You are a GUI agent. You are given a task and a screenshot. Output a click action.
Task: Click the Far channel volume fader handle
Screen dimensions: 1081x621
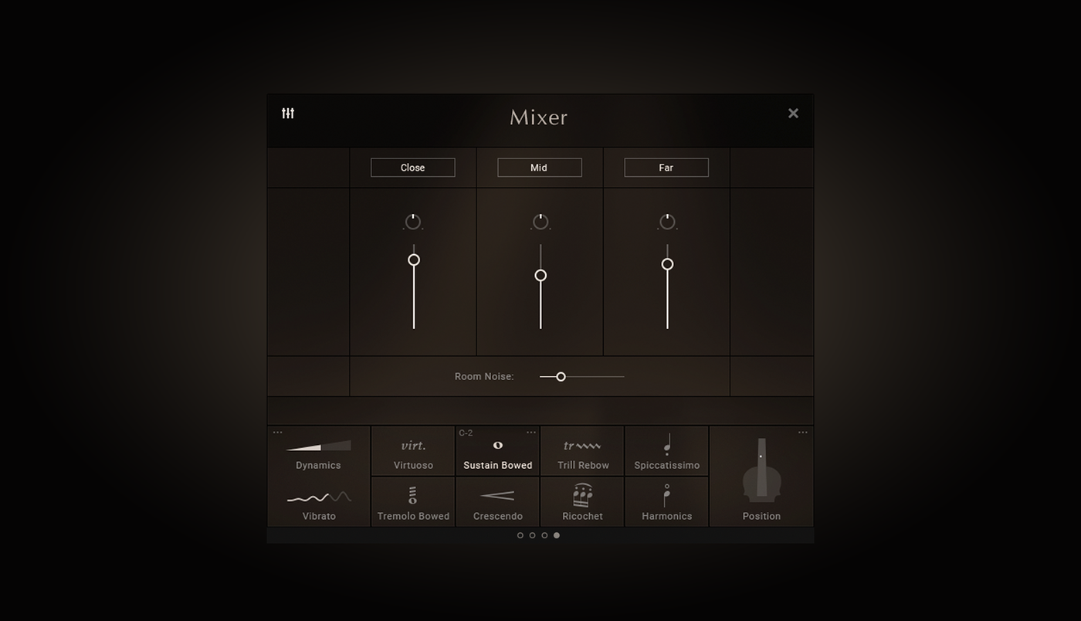pos(667,264)
